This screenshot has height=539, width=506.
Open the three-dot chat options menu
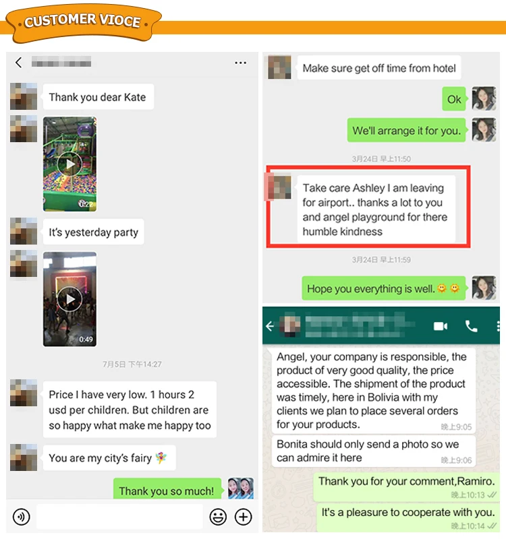pos(240,63)
